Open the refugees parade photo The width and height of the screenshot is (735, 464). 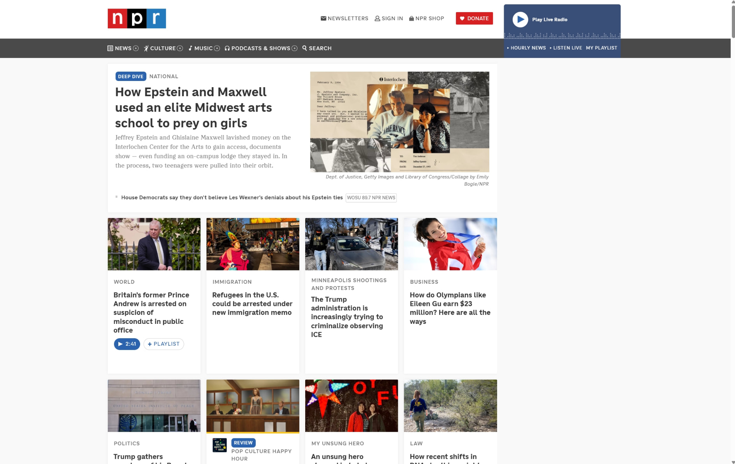pyautogui.click(x=253, y=244)
